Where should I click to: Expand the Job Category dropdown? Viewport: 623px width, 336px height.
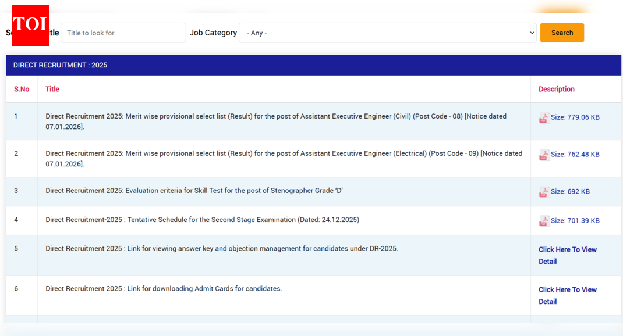click(387, 33)
